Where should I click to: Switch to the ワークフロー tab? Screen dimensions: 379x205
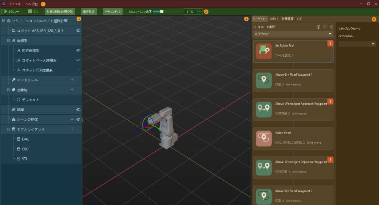point(259,19)
